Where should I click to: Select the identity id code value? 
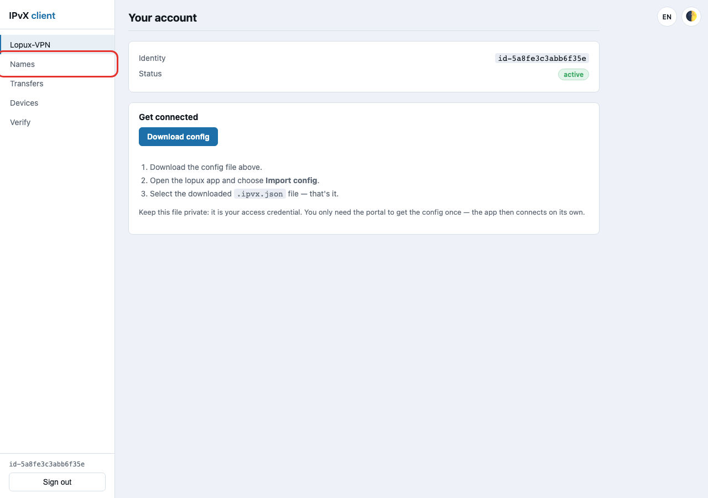(x=542, y=58)
